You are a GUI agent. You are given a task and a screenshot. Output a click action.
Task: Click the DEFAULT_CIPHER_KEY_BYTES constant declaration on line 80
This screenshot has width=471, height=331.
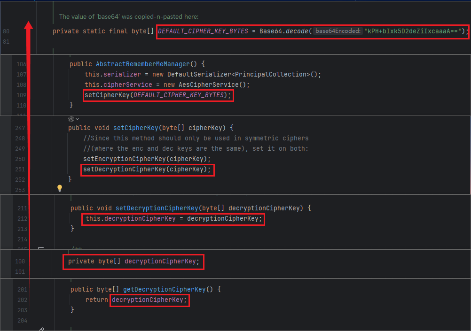click(x=203, y=31)
